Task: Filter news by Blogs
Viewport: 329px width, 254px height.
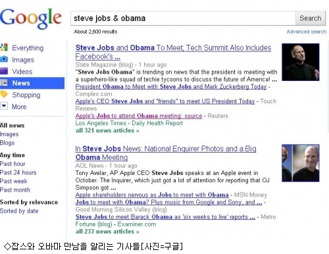Action: pyautogui.click(x=7, y=143)
